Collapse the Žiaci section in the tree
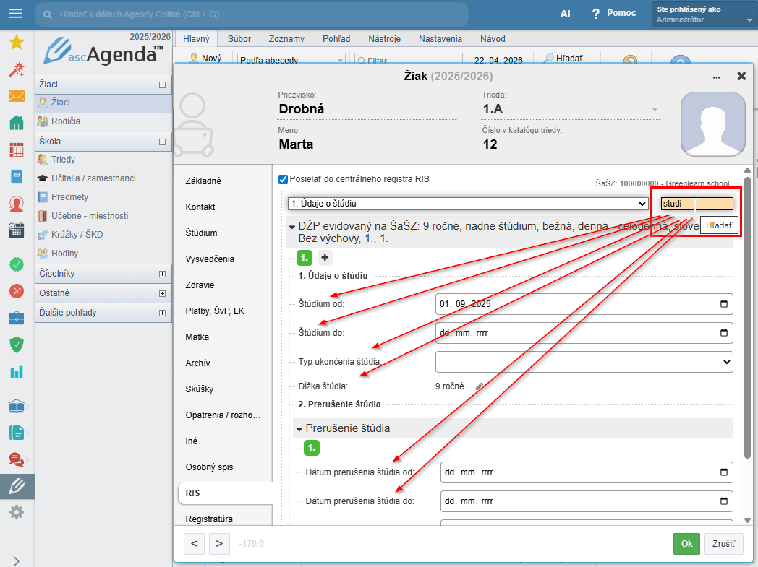This screenshot has width=758, height=567. tap(162, 85)
